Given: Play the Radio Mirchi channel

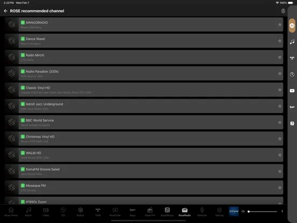Looking at the screenshot, I should (x=144, y=57).
